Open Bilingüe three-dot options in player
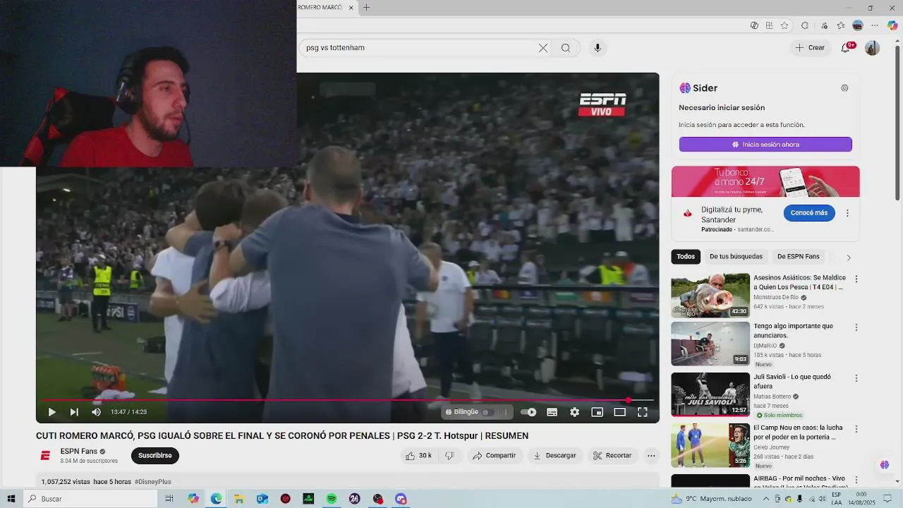 pos(505,412)
